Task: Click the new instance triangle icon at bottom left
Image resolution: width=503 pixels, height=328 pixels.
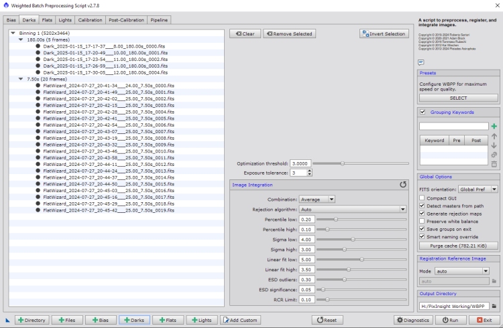Action: (x=7, y=321)
